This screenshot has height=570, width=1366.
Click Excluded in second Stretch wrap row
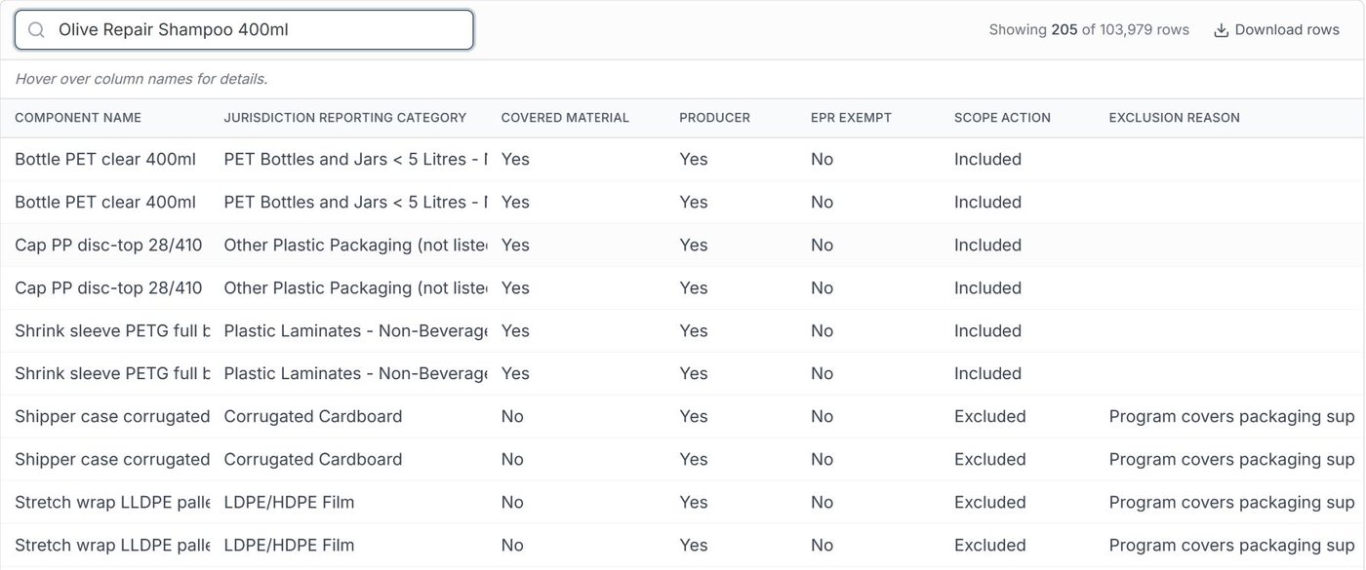990,546
